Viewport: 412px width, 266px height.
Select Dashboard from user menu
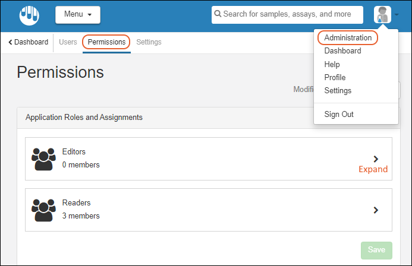(x=342, y=51)
